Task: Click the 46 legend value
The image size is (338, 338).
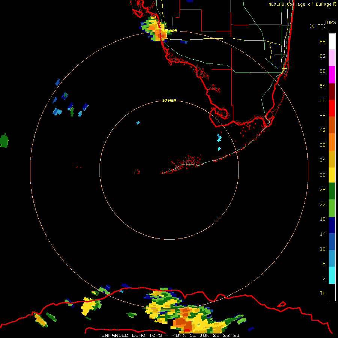Action: coord(323,116)
